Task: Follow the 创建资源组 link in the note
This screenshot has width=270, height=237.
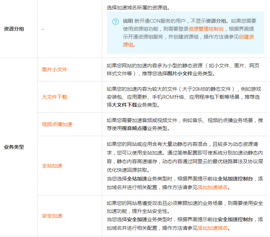Action: [246, 37]
